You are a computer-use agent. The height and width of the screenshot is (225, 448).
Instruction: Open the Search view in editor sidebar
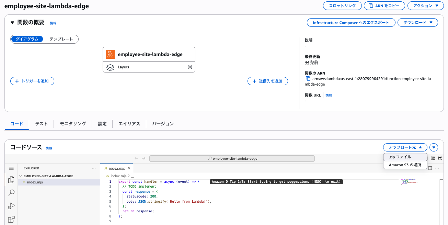tap(11, 193)
